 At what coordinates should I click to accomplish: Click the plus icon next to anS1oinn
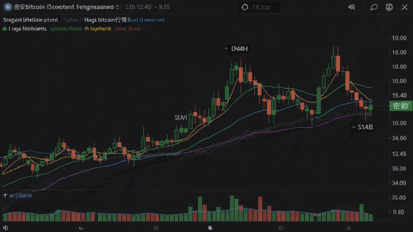(x=5, y=195)
